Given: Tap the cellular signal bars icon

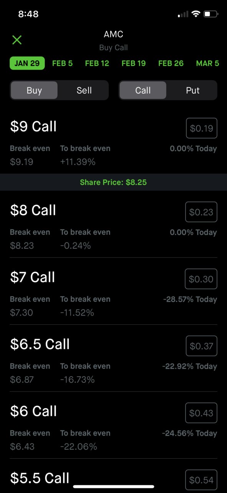Looking at the screenshot, I should click(183, 14).
